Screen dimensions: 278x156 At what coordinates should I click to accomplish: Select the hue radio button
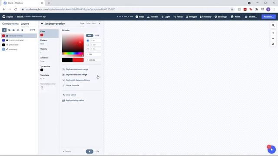88,40
